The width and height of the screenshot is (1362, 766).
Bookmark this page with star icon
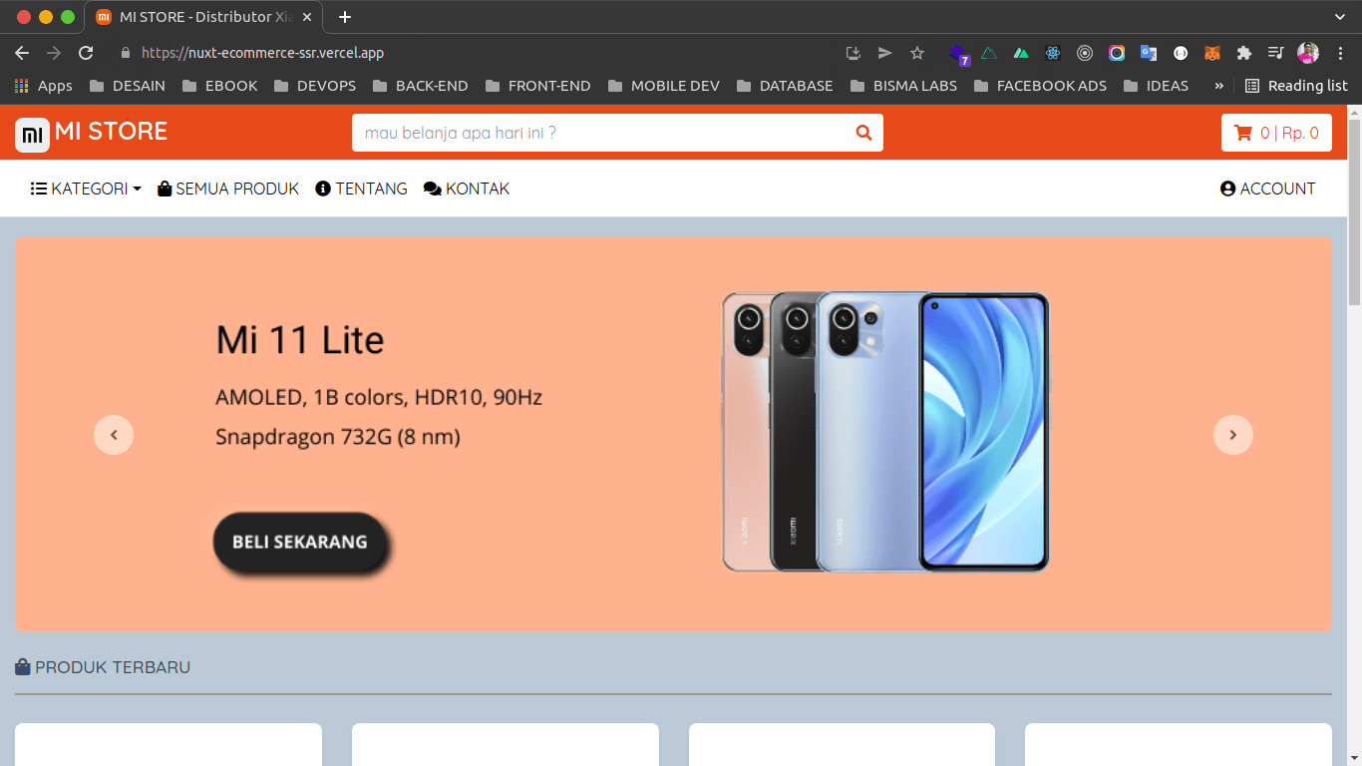pyautogui.click(x=917, y=53)
